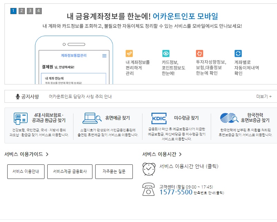Screen dimensions: 277x222
Task: Click the laptop magnifier dormant deposit icon
Action: point(92,118)
